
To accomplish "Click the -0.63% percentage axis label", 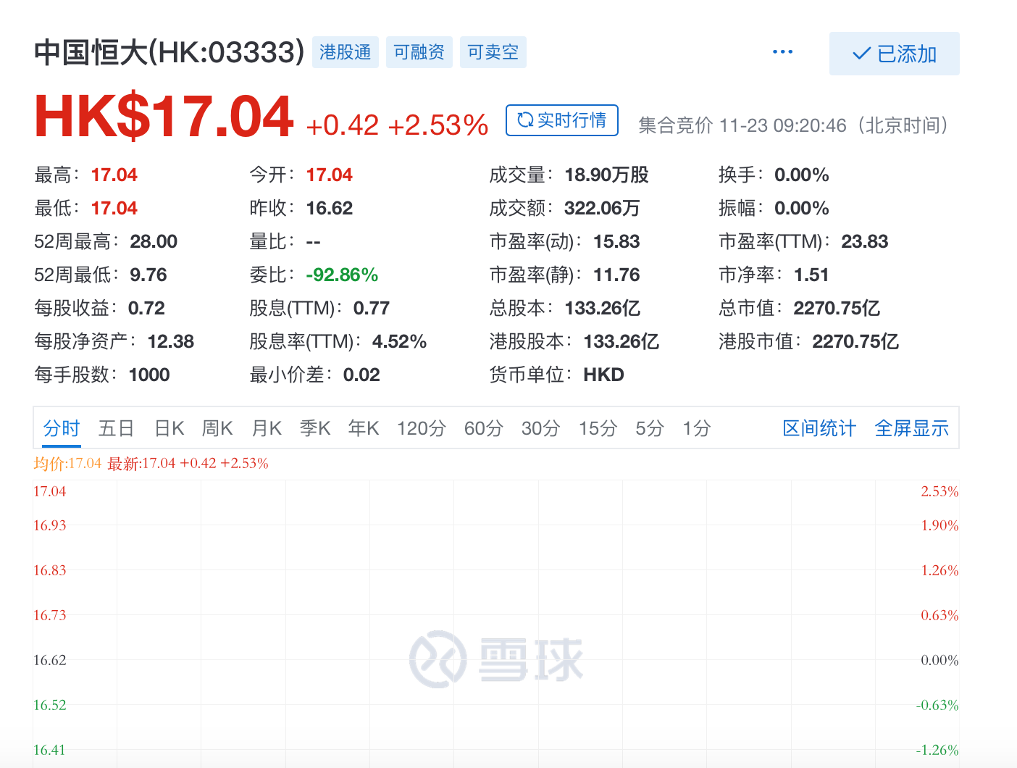I will [937, 705].
